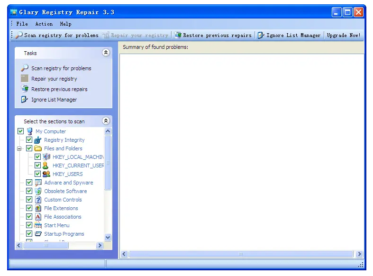Click the Custom Controls question-mark icon

(38, 200)
